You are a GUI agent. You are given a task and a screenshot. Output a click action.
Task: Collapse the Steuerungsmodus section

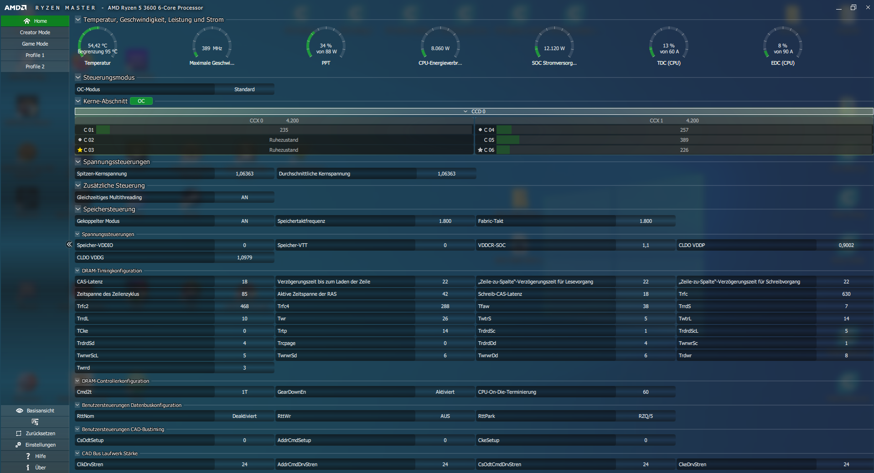78,77
